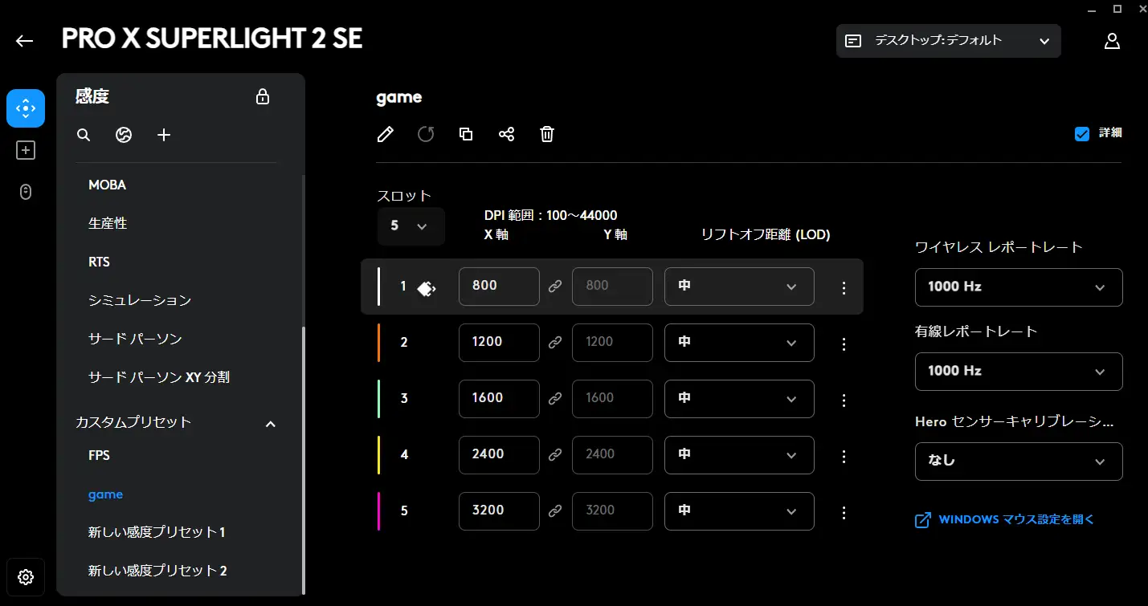This screenshot has width=1148, height=606.
Task: Open the settings gear at the bottom left
Action: [26, 576]
